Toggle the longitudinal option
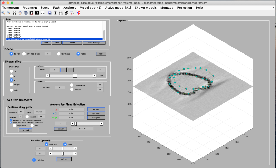Viewport: 276px width, 168px height. (x=14, y=126)
